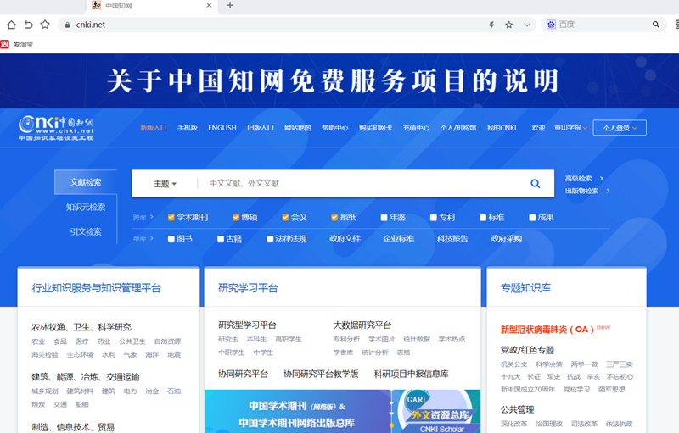Click the blue search magnifier icon
Screen dimensions: 679x433
click(x=536, y=183)
